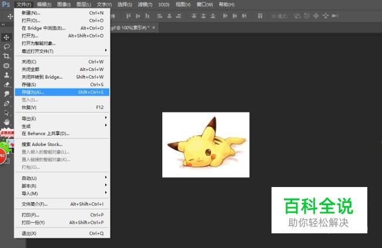Open the 文字(Y) menu
Viewport: 382px width, 248px height.
[x=104, y=5]
